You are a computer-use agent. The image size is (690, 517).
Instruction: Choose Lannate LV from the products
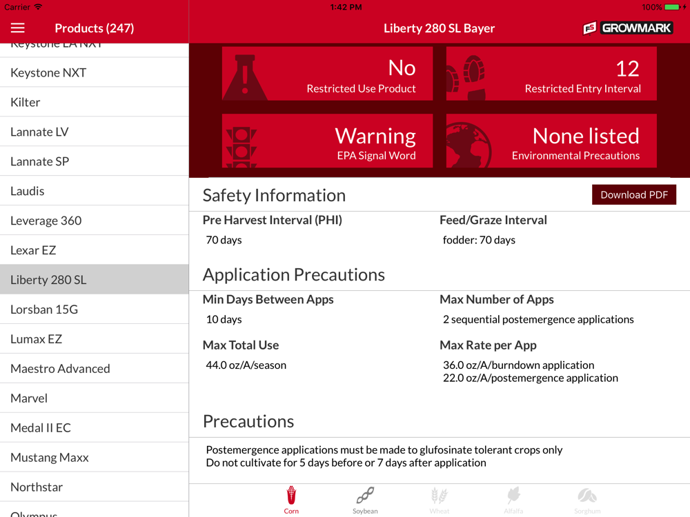(94, 132)
